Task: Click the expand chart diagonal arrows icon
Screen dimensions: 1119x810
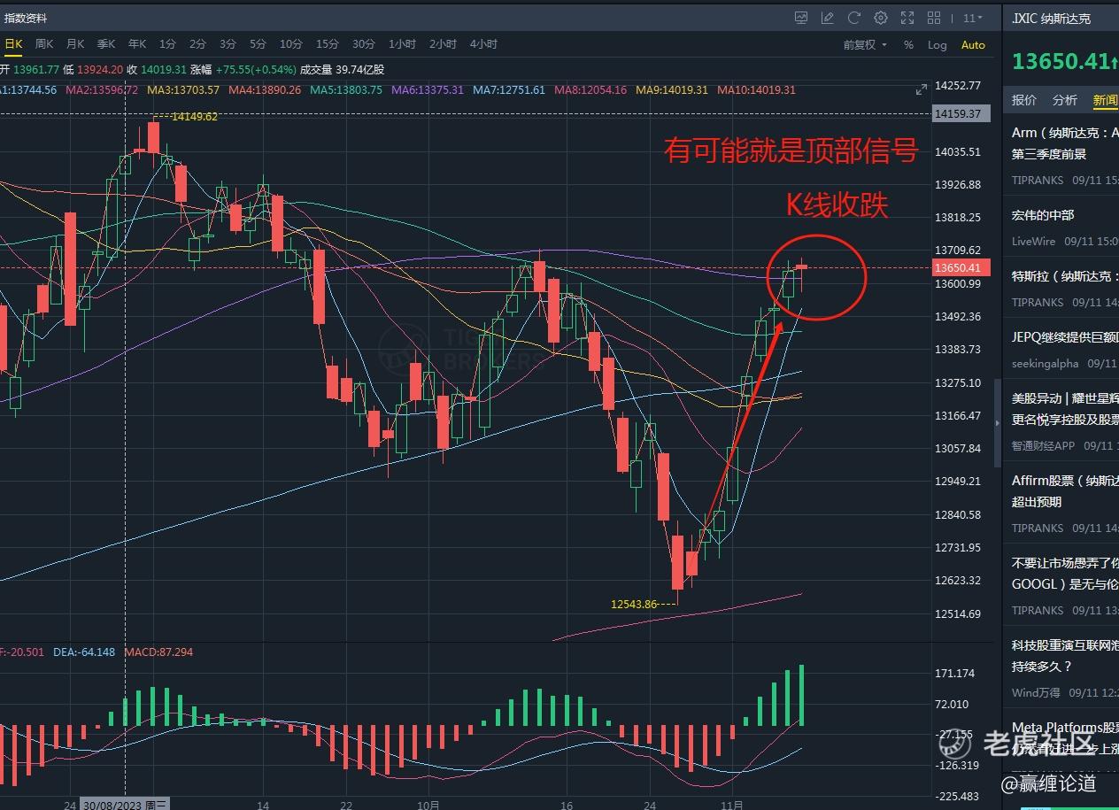Action: point(921,89)
